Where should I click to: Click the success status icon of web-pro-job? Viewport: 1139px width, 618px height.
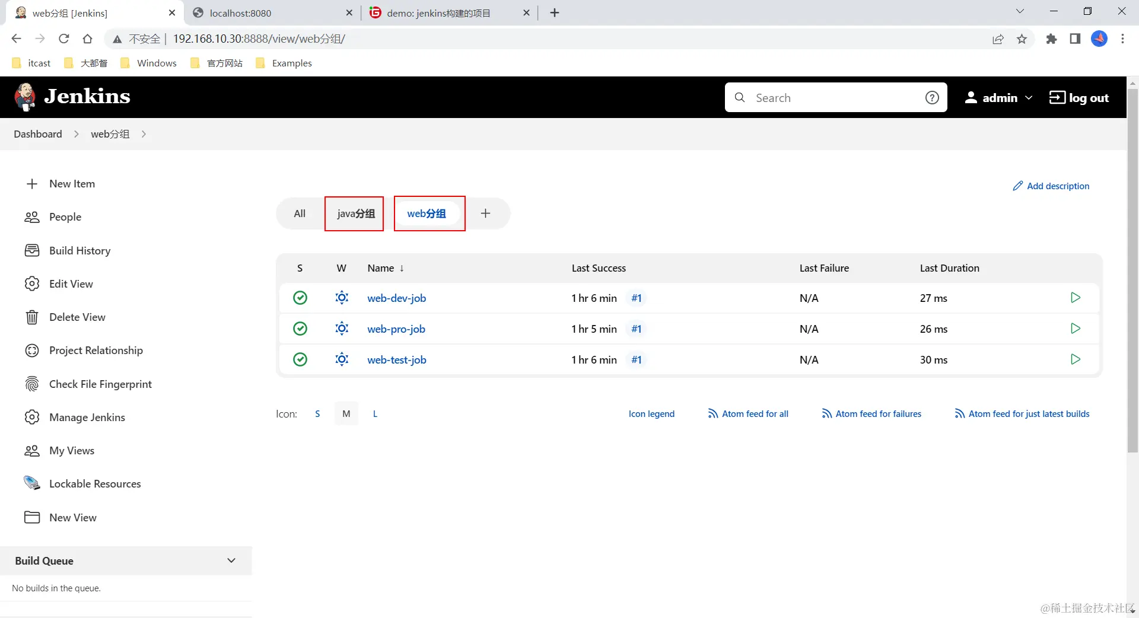[x=300, y=329]
